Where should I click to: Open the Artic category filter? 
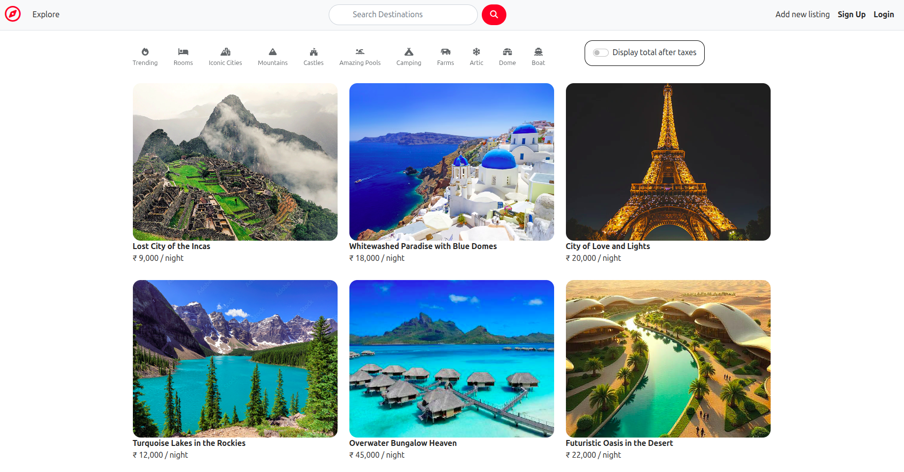click(x=476, y=56)
